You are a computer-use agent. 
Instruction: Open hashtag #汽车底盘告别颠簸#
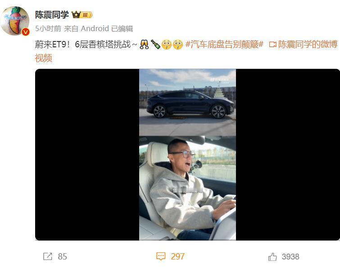(x=224, y=44)
